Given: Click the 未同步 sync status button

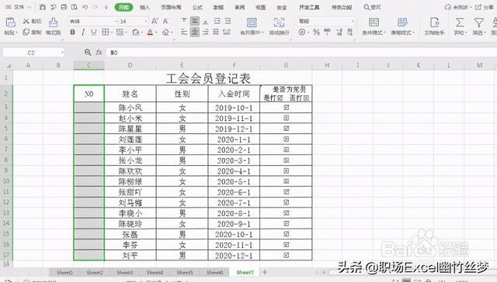Looking at the screenshot, I should (458, 7).
